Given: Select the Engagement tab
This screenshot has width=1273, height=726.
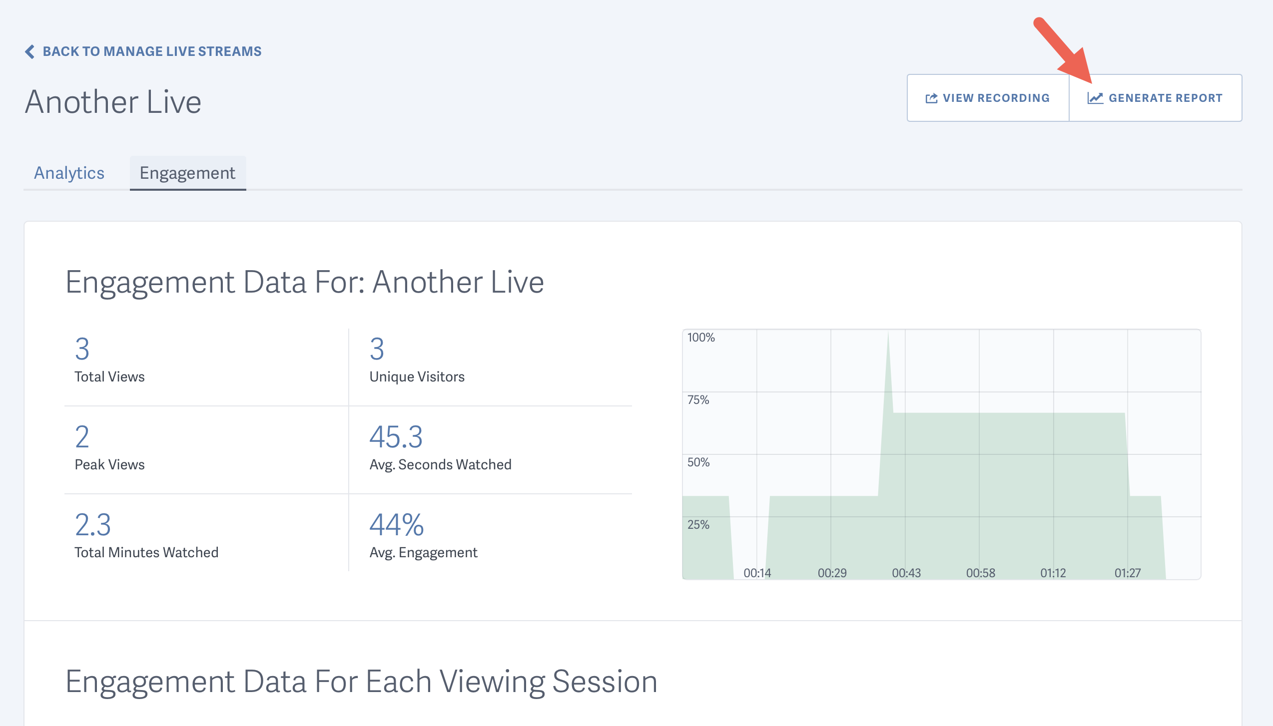Looking at the screenshot, I should 188,173.
